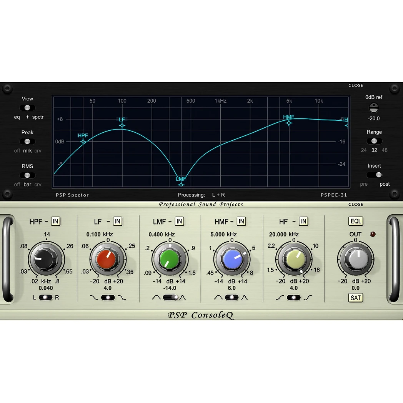
Task: Select the LF node on the EQ curve
Action: click(x=122, y=126)
